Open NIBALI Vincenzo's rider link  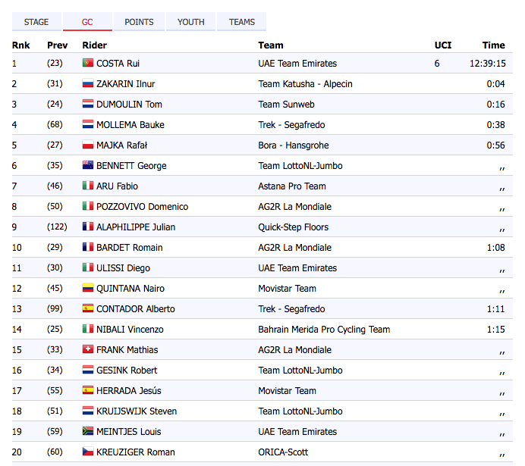click(130, 330)
